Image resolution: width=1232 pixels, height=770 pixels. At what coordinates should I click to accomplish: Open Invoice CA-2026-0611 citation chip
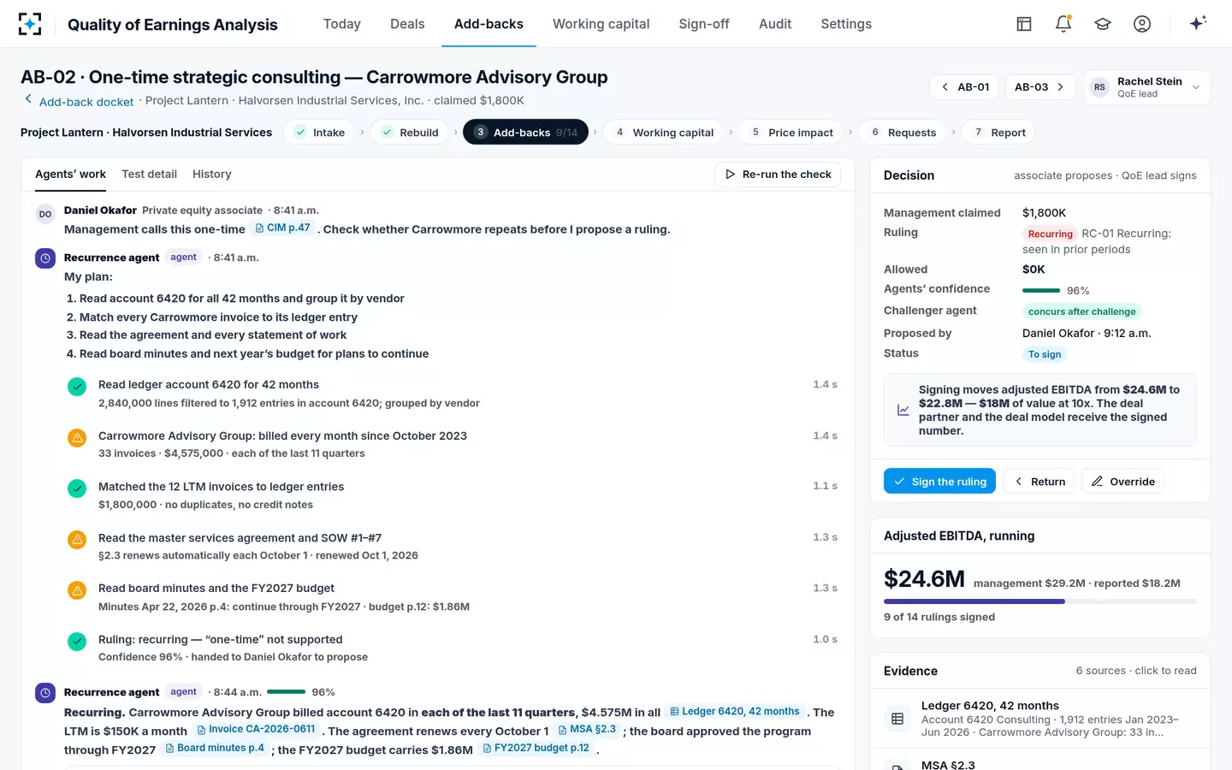[256, 730]
